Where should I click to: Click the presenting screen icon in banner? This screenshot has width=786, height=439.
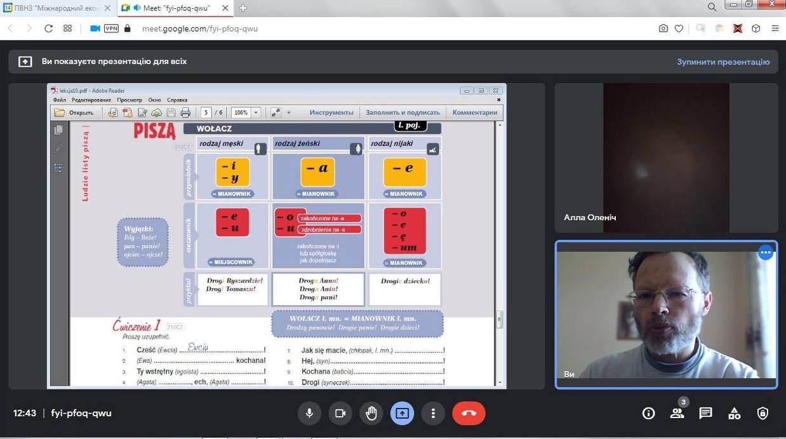(x=25, y=62)
